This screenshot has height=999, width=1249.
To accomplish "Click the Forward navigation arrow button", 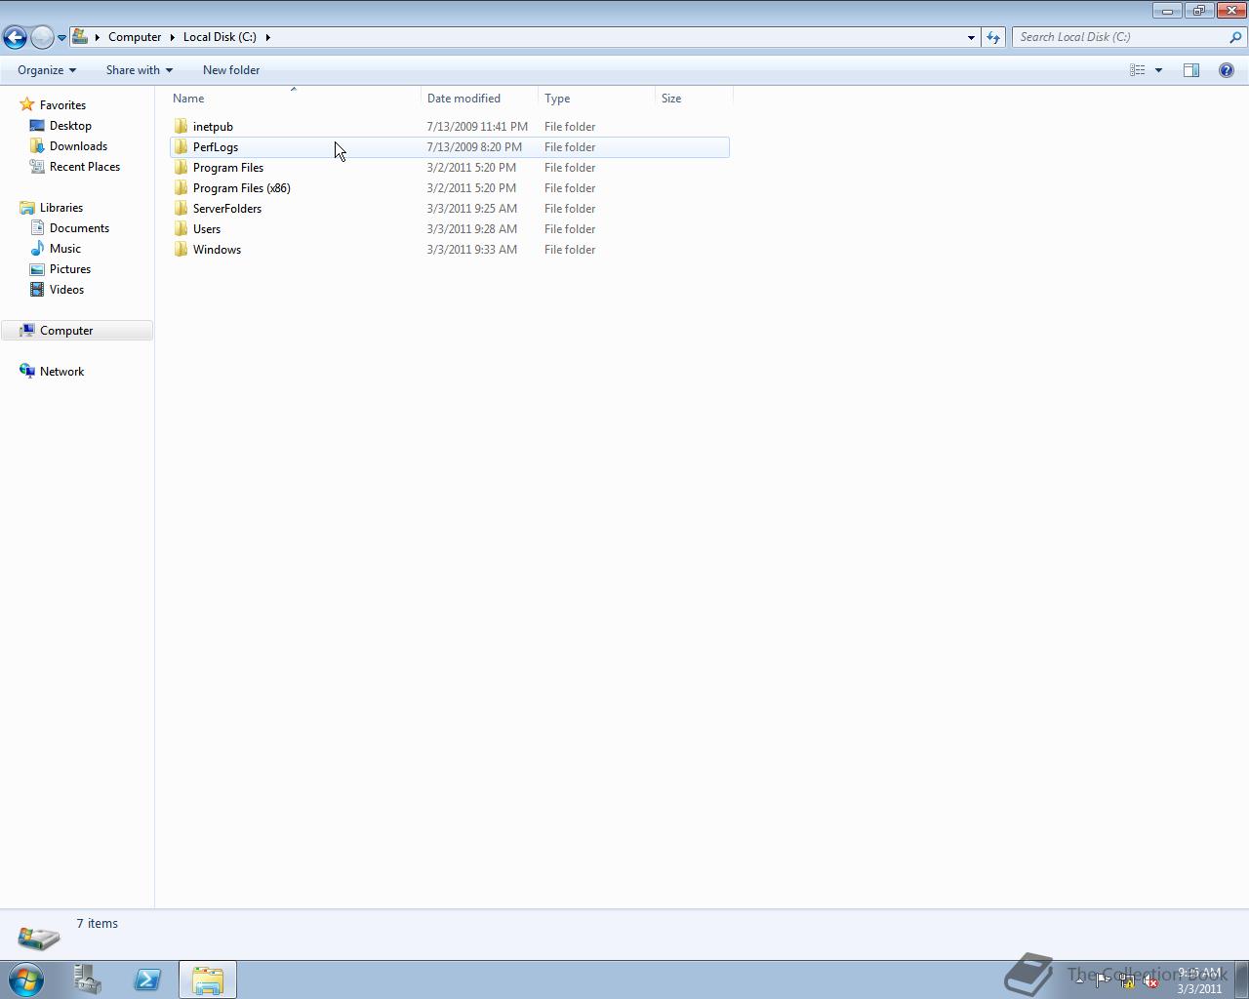I will [x=42, y=37].
